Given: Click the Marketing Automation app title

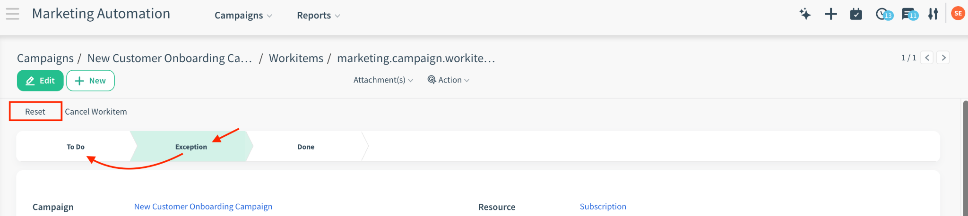Looking at the screenshot, I should click(x=101, y=14).
